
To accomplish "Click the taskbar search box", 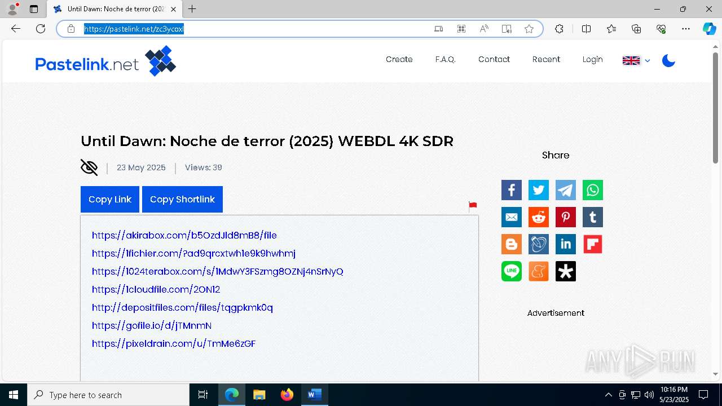I will (x=108, y=395).
